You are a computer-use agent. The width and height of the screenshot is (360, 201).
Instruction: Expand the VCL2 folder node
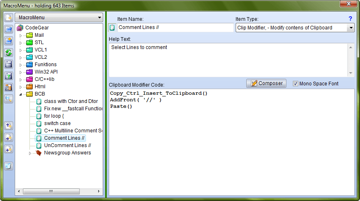click(x=21, y=58)
